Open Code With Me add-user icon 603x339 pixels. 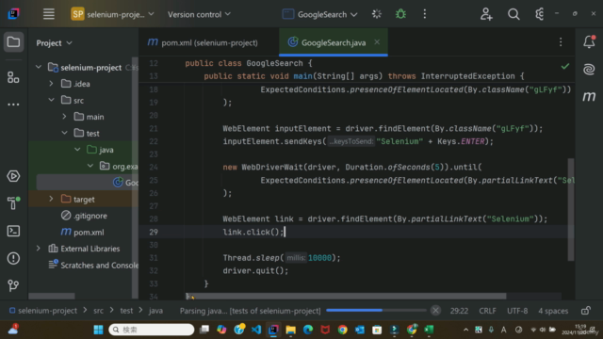(486, 14)
